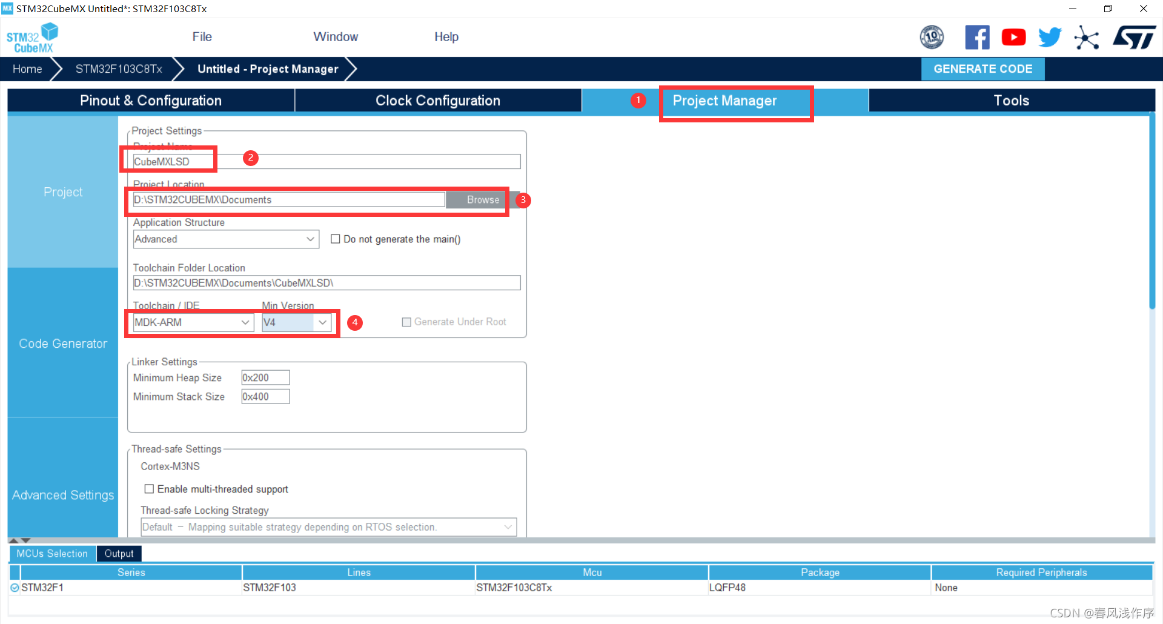The height and width of the screenshot is (624, 1163).
Task: Select the LQFP48 package cell
Action: point(820,588)
